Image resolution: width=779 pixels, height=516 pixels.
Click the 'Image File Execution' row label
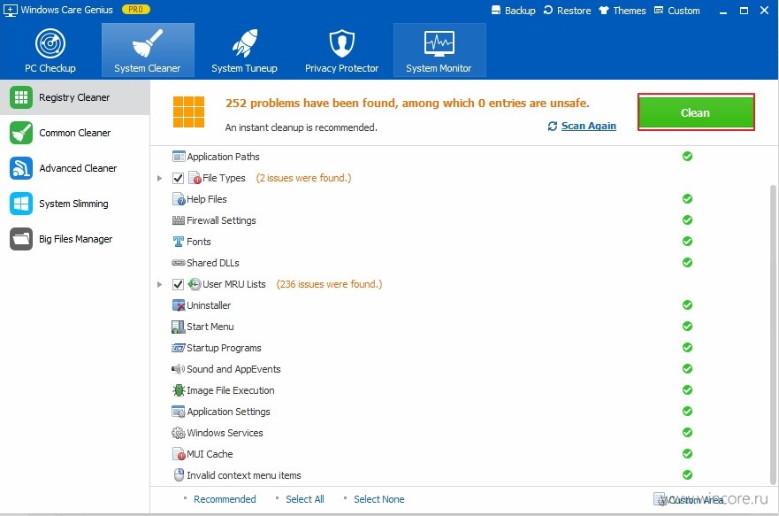coord(230,390)
